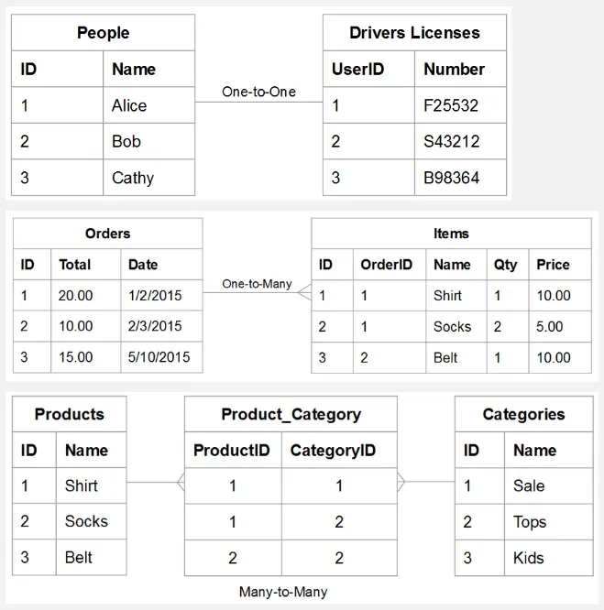
Task: Click the One-to-One relationship label
Action: pos(258,93)
